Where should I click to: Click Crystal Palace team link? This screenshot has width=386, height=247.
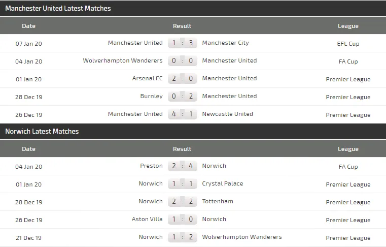222,183
